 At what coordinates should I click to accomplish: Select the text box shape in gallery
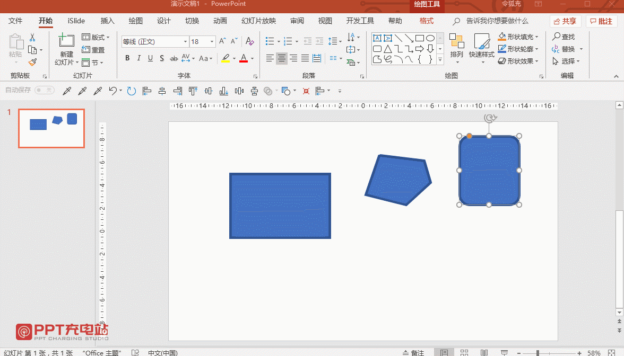tap(377, 38)
